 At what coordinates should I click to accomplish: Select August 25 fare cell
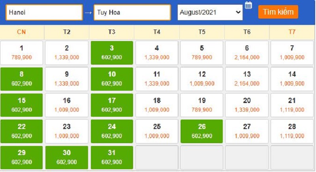click(157, 131)
